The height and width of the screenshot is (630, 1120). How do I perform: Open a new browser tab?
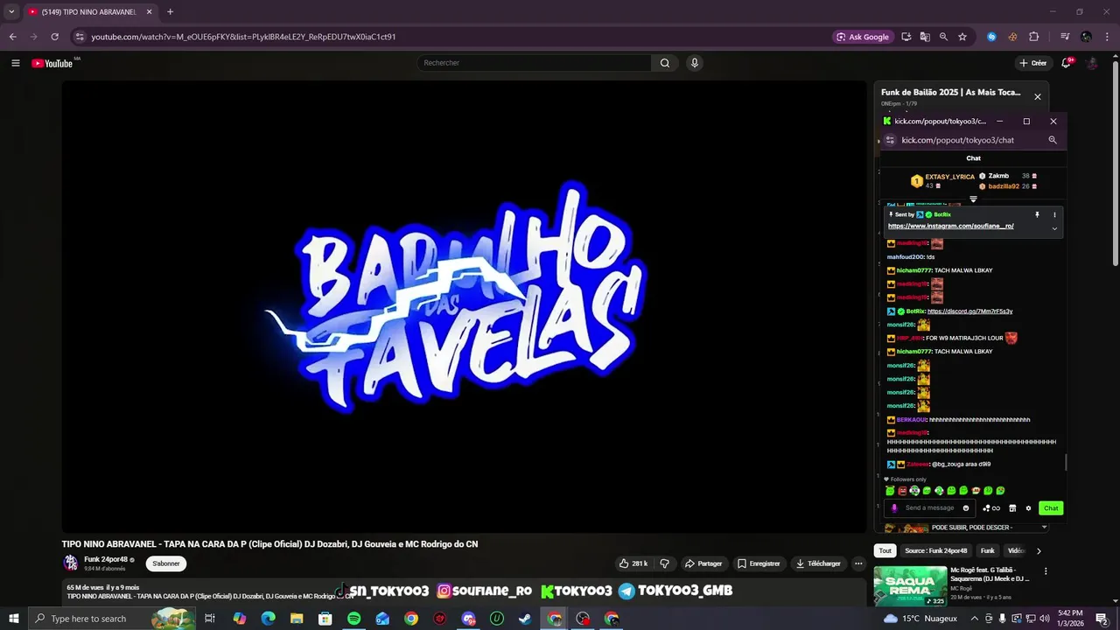pyautogui.click(x=170, y=12)
